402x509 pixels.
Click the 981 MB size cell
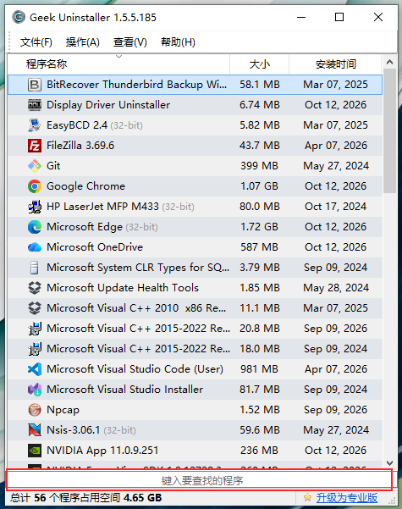coord(259,369)
